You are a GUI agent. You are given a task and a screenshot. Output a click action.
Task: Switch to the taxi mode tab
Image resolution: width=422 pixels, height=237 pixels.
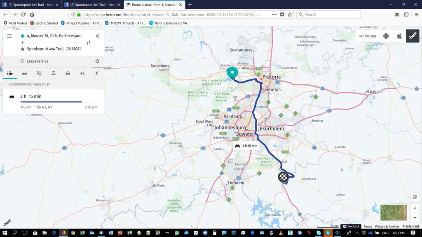(x=68, y=73)
